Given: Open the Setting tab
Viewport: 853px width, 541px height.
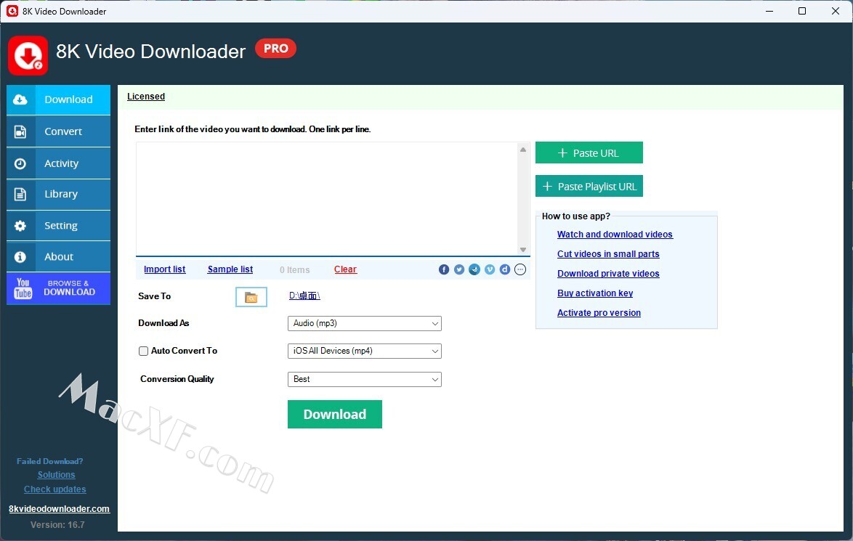Looking at the screenshot, I should [x=59, y=226].
